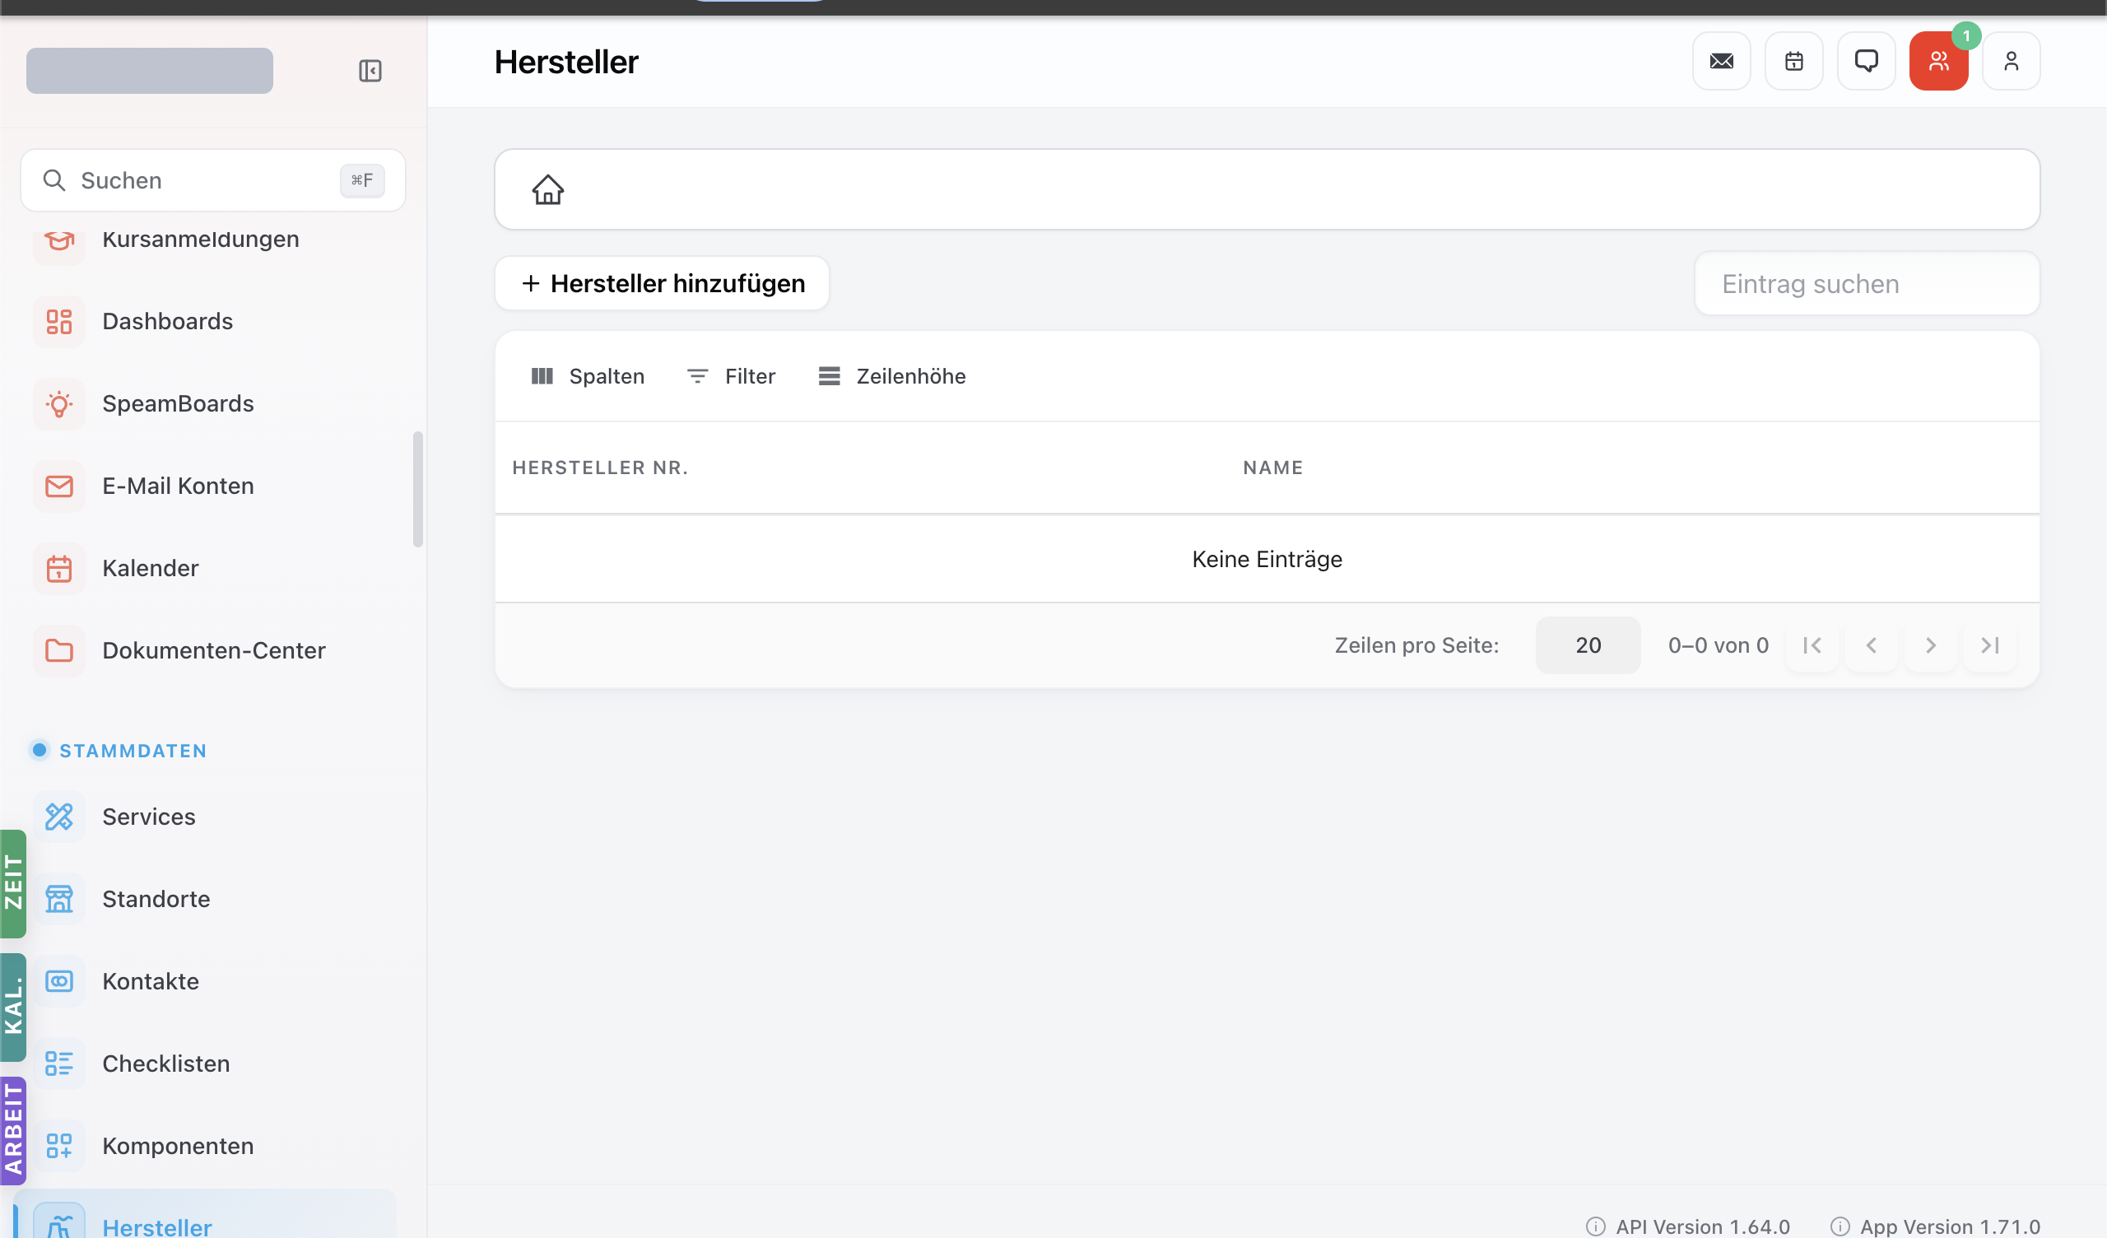The height and width of the screenshot is (1238, 2107).
Task: Open the Zeilenhöhe density menu
Action: click(891, 376)
